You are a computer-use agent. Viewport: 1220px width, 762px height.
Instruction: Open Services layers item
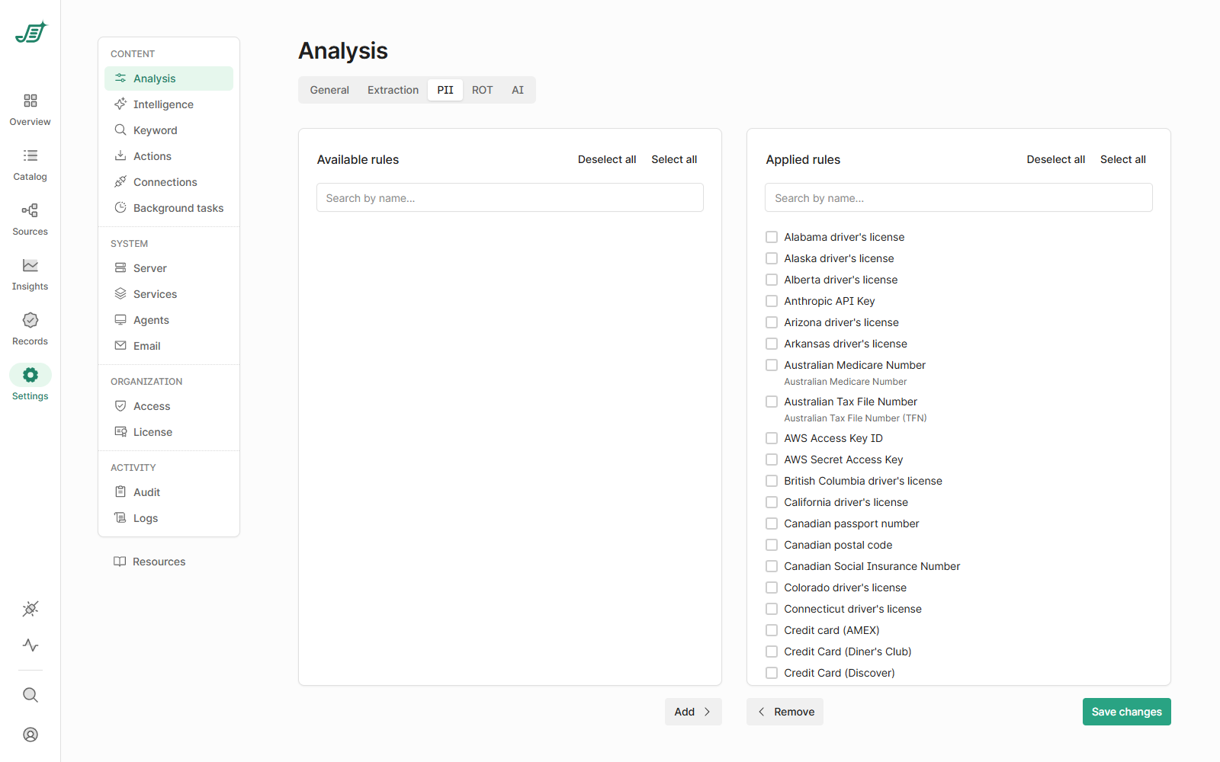(169, 294)
